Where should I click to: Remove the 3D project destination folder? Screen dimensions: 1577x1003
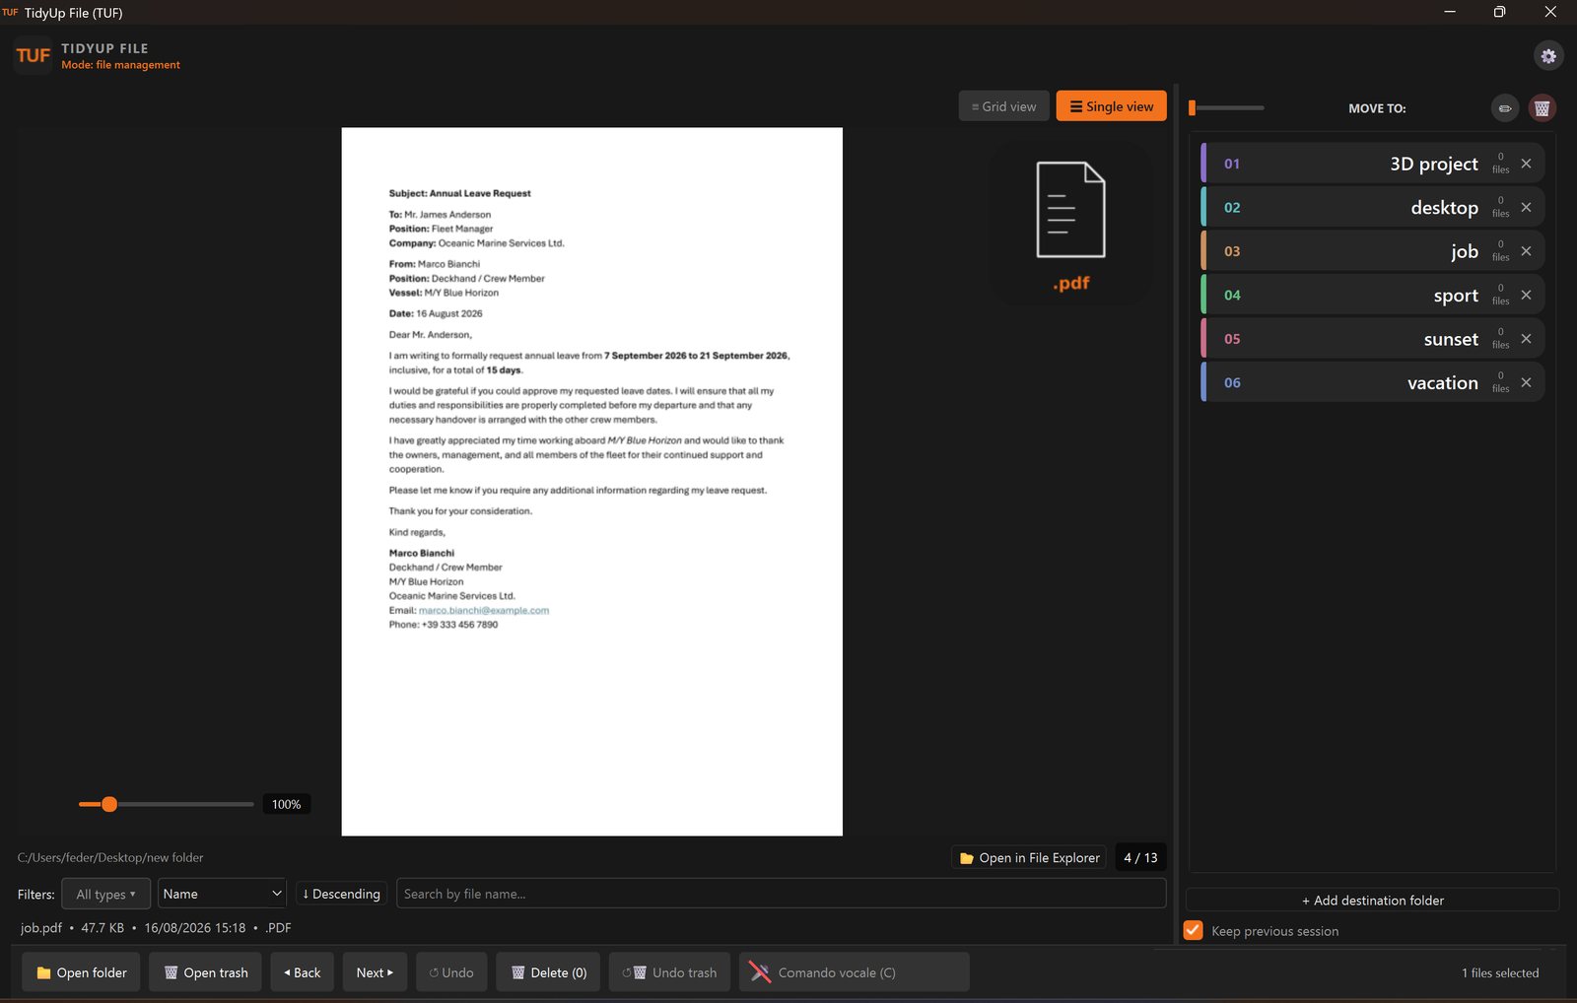click(1526, 164)
